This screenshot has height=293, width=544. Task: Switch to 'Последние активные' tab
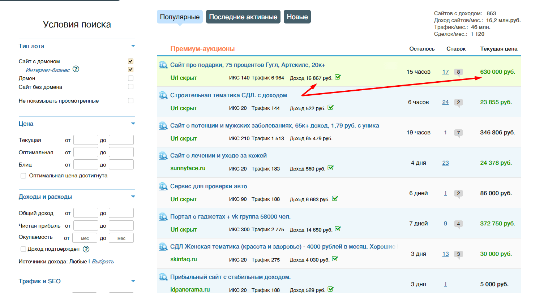(x=243, y=17)
